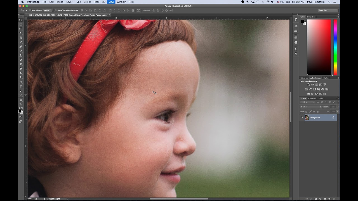The image size is (358, 201).
Task: Select the Blur tool
Action: click(21, 73)
